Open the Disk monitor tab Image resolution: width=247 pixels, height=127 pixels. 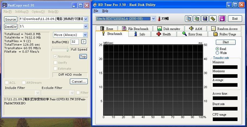tap(168, 29)
